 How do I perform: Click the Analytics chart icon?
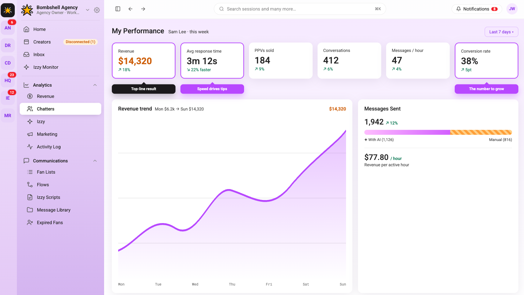26,85
